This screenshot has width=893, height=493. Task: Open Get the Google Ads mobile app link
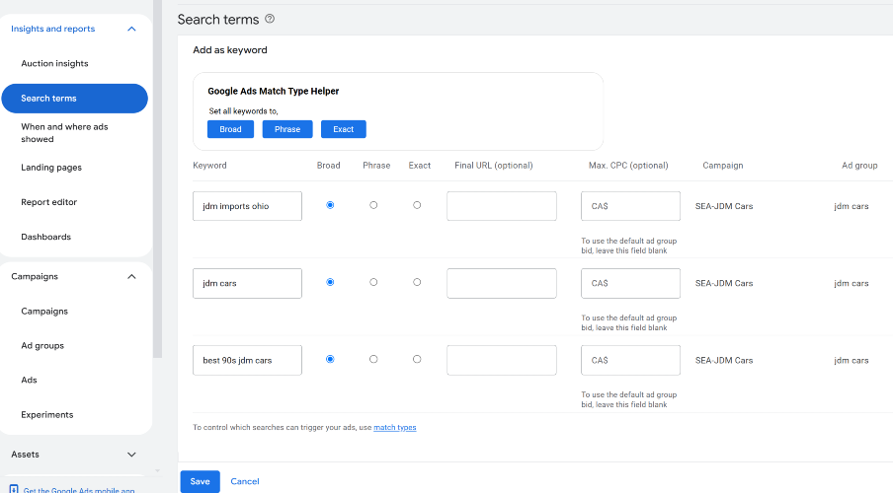tap(79, 490)
